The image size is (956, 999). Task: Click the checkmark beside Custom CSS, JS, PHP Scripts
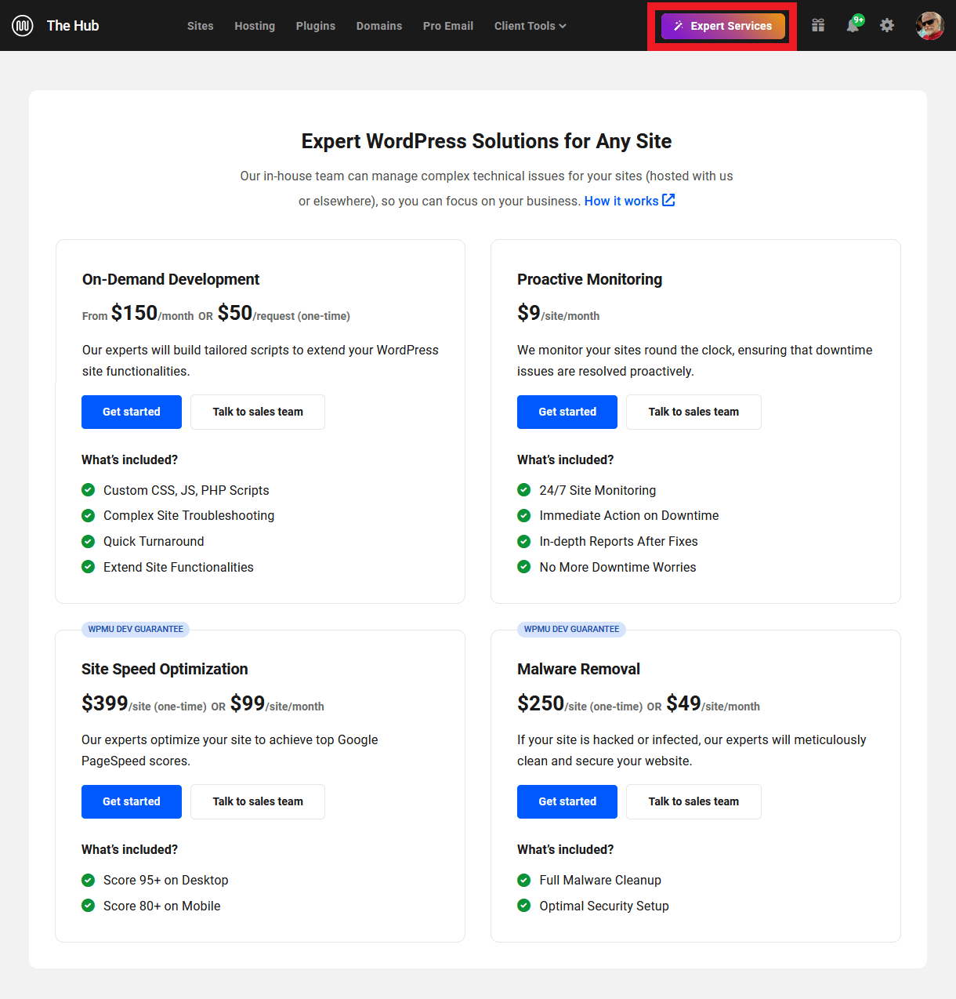[x=88, y=489]
